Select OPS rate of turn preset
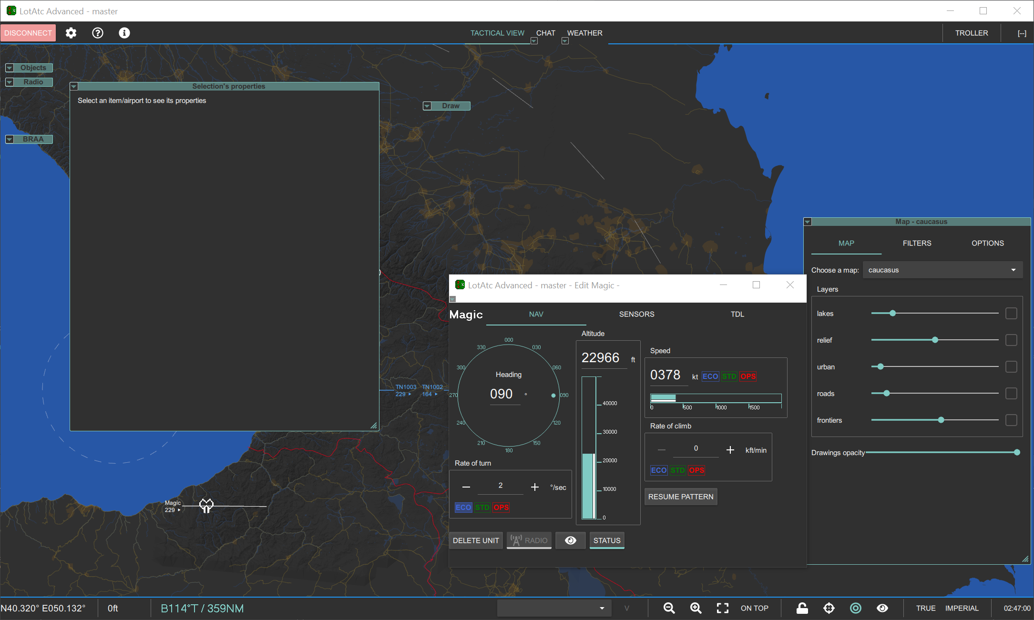 tap(501, 507)
